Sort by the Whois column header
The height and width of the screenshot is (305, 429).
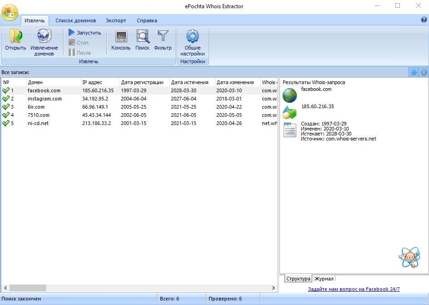click(269, 82)
